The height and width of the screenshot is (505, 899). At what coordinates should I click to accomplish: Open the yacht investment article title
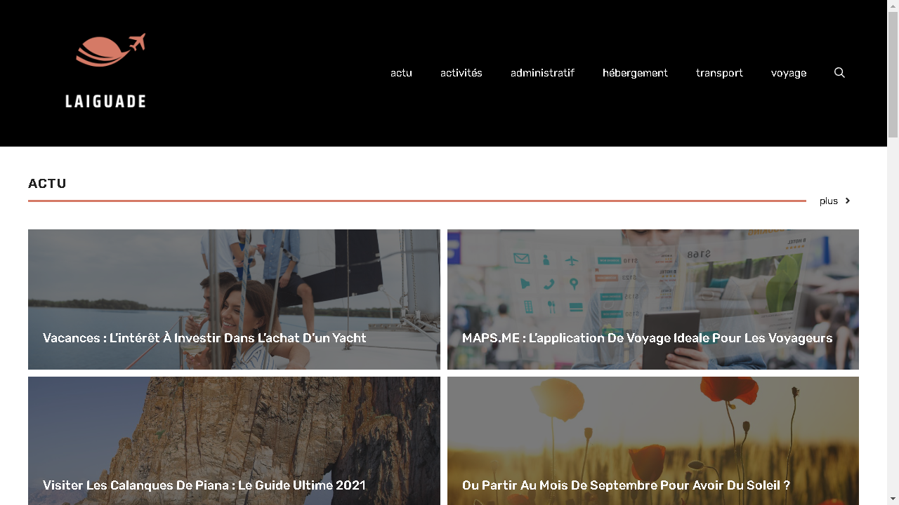pyautogui.click(x=204, y=338)
